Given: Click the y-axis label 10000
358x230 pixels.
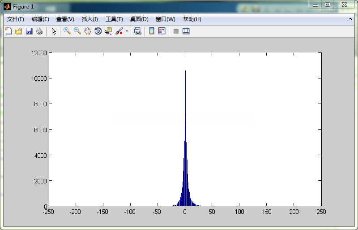Looking at the screenshot, I should point(39,78).
